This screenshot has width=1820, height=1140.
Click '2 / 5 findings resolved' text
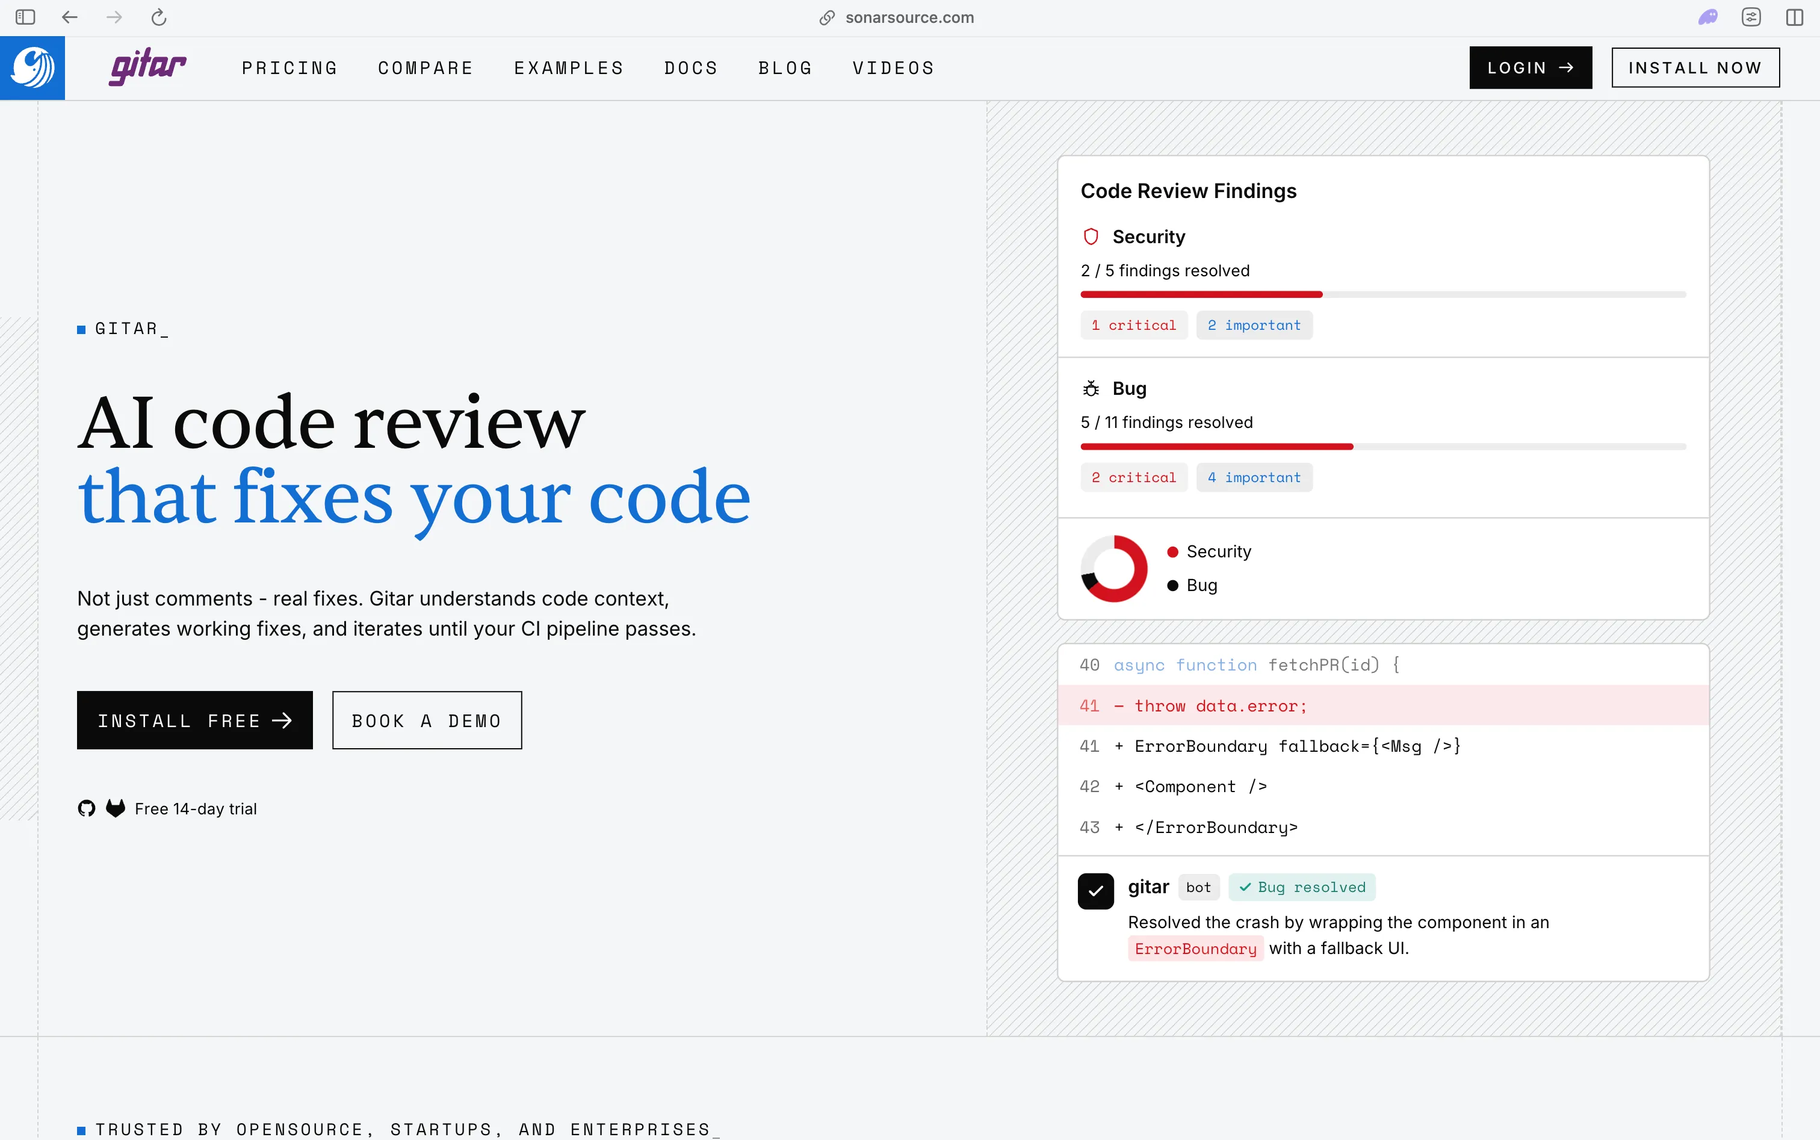1165,271
